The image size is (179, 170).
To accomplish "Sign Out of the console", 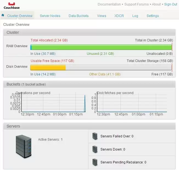I will (x=170, y=4).
